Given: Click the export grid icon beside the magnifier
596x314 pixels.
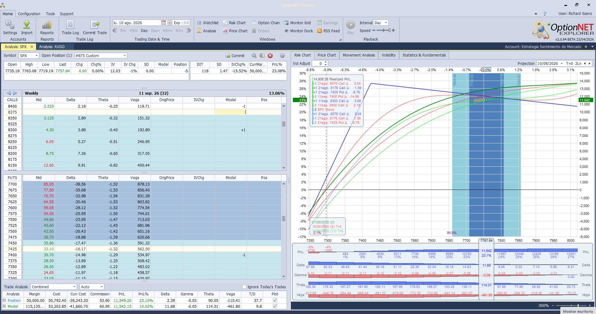Looking at the screenshot, I should click(x=262, y=56).
